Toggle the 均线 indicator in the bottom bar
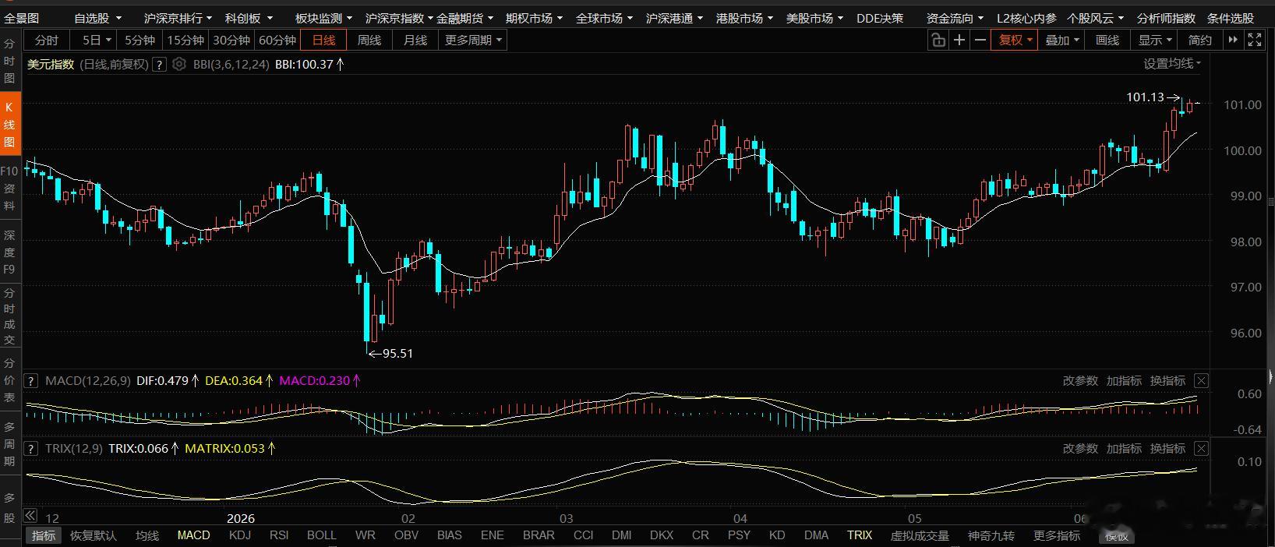Screen dimensions: 1275x547 [147, 535]
